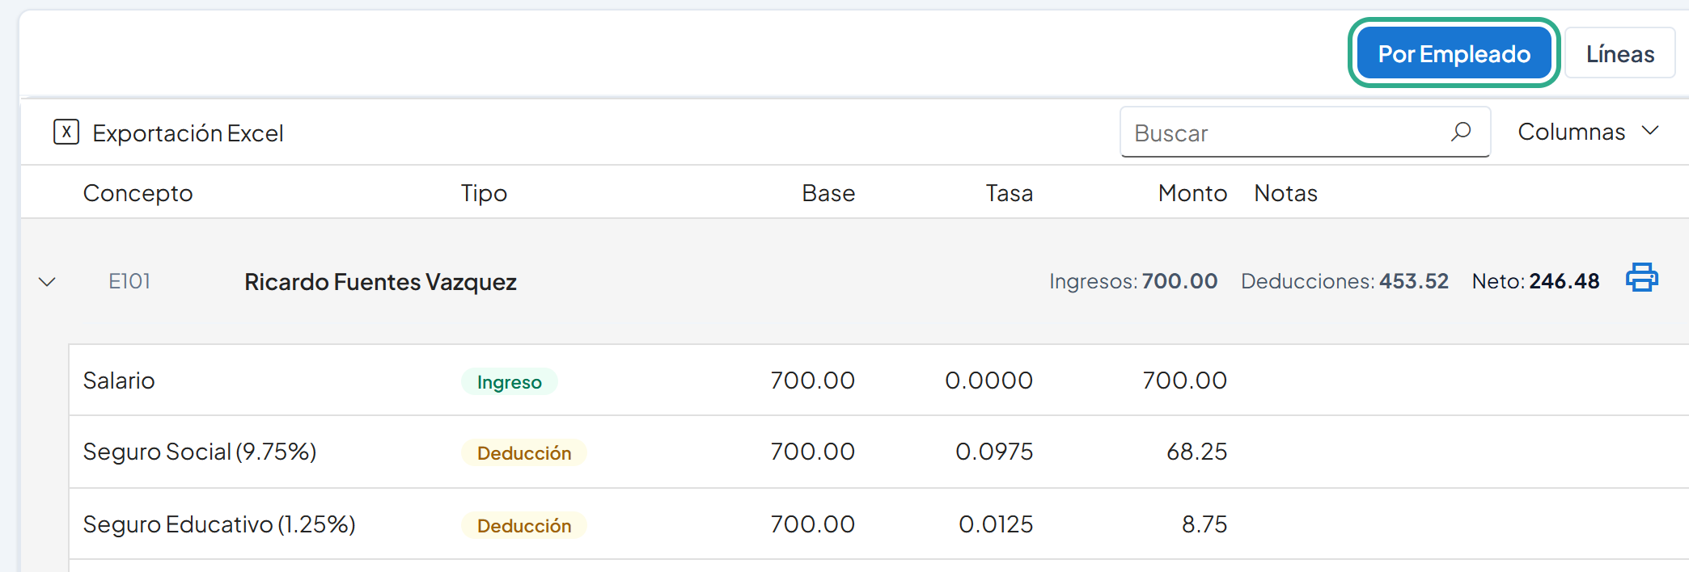This screenshot has width=1689, height=572.
Task: Sort by the Monto column header
Action: [x=1192, y=193]
